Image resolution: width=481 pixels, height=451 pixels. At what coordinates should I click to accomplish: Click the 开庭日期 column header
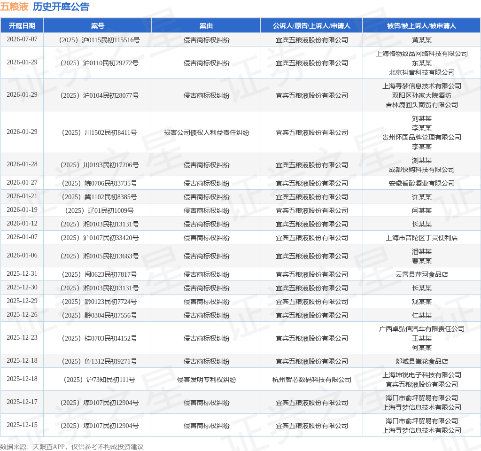22,26
